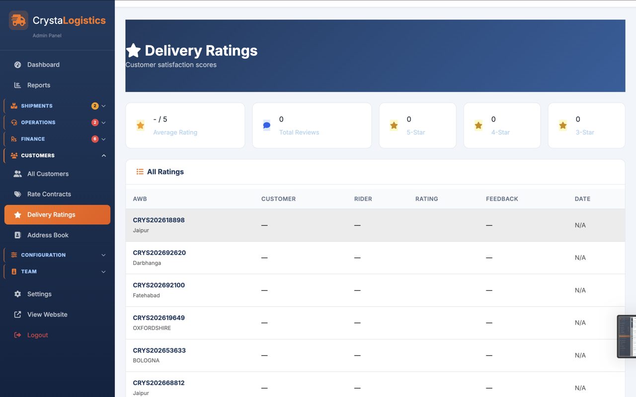Click the CUSTOMER column header
The height and width of the screenshot is (397, 636).
click(278, 199)
